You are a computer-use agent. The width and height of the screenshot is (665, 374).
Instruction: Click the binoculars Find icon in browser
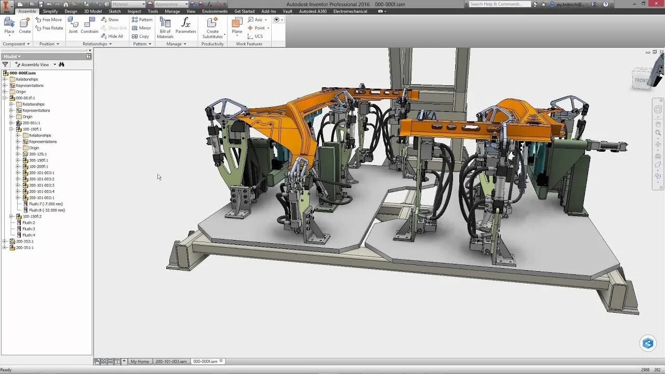coord(61,64)
